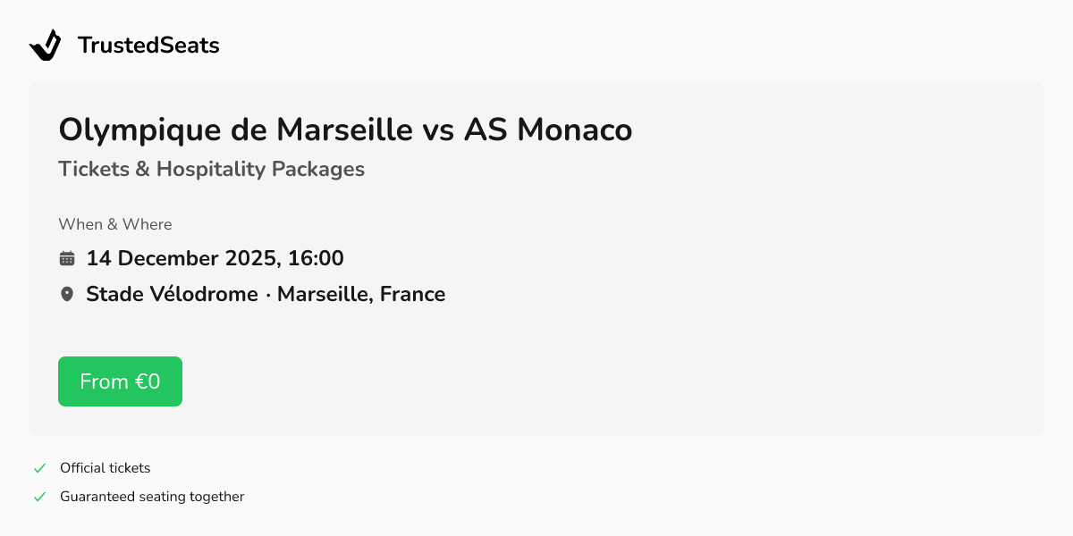This screenshot has width=1073, height=536.
Task: Click the Official tickets text label
Action: click(105, 467)
